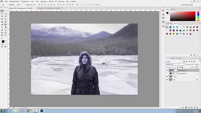
Task: Select the Move tool
Action: pyautogui.click(x=2, y=11)
